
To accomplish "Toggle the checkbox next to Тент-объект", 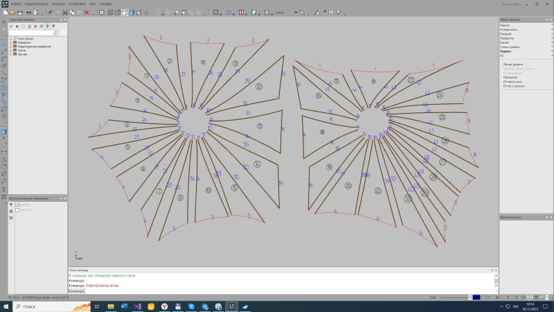I will tap(15, 39).
